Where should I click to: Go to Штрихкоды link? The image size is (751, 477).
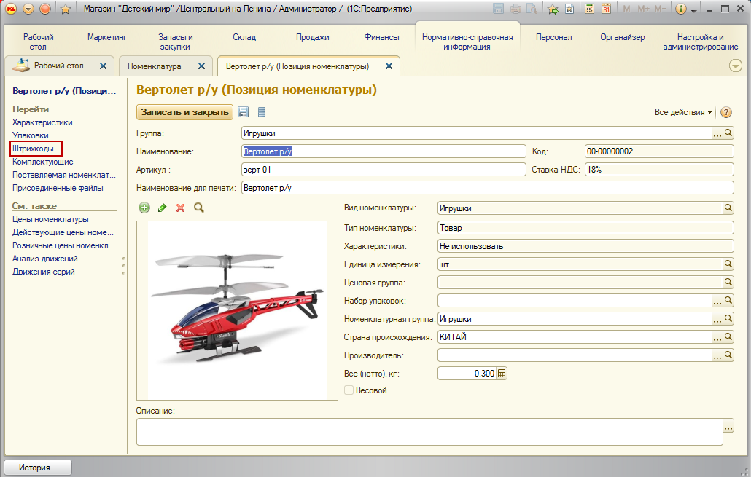(x=33, y=149)
